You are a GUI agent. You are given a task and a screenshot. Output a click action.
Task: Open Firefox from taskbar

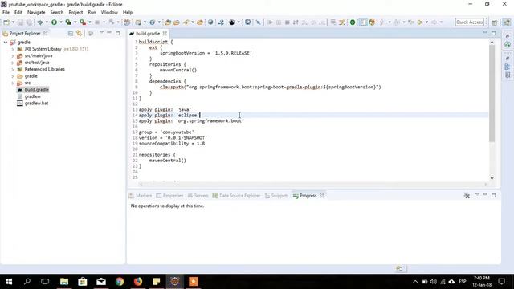138,282
